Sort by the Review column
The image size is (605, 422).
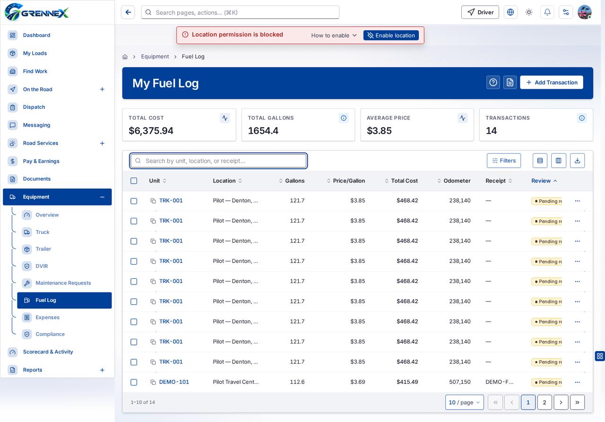click(544, 181)
